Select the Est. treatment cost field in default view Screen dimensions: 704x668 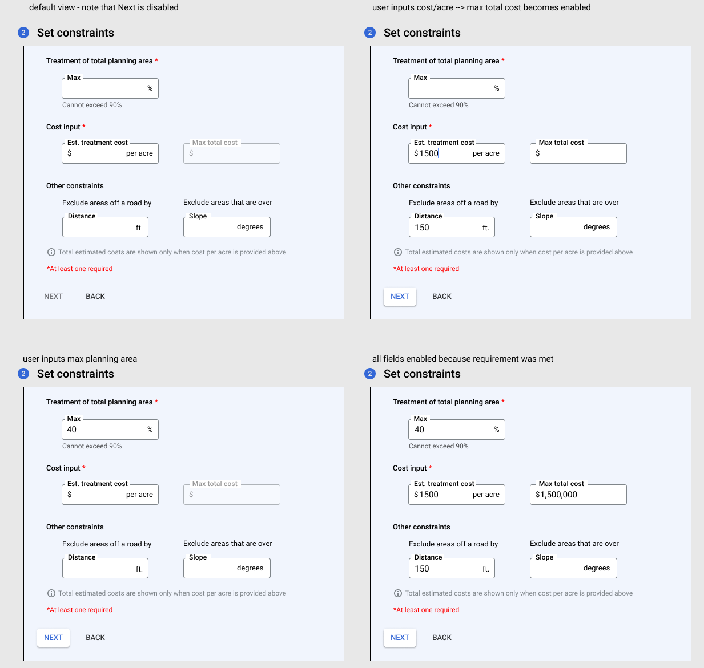click(110, 153)
